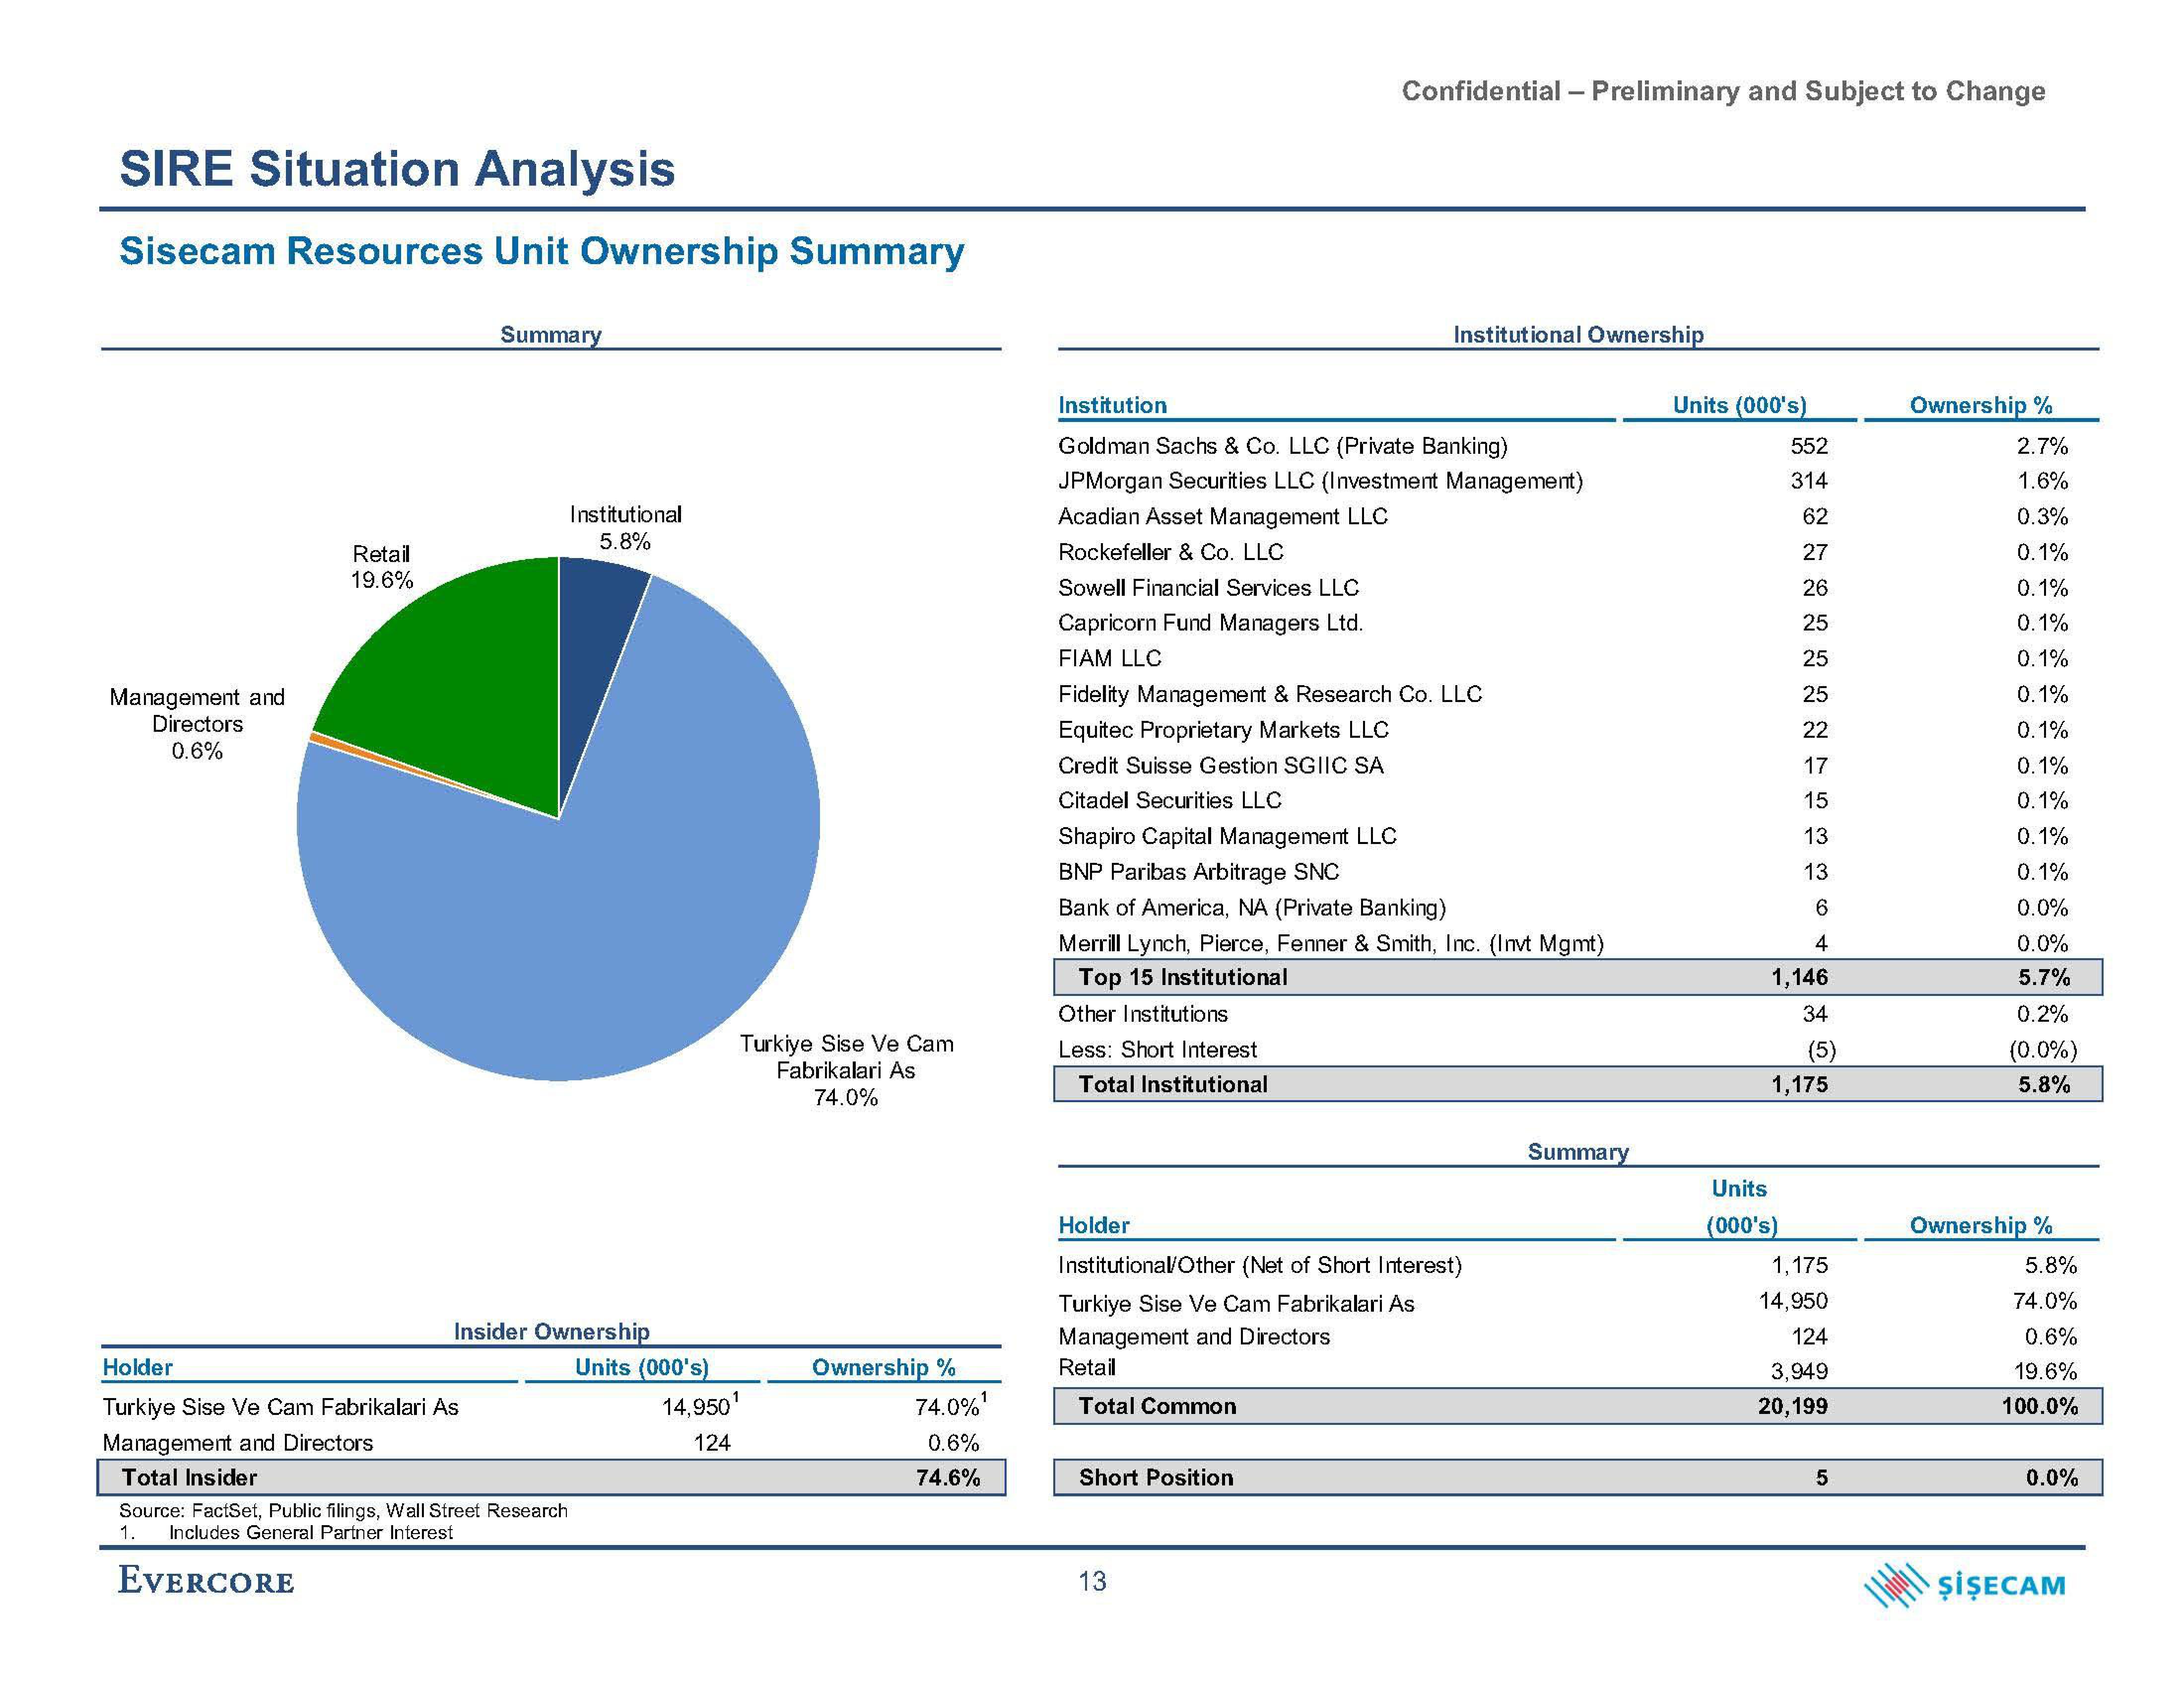
Task: Click 'Turkiye Sise Ve Cam Fabrikalari As 74.0%' pie label
Action: 846,1071
